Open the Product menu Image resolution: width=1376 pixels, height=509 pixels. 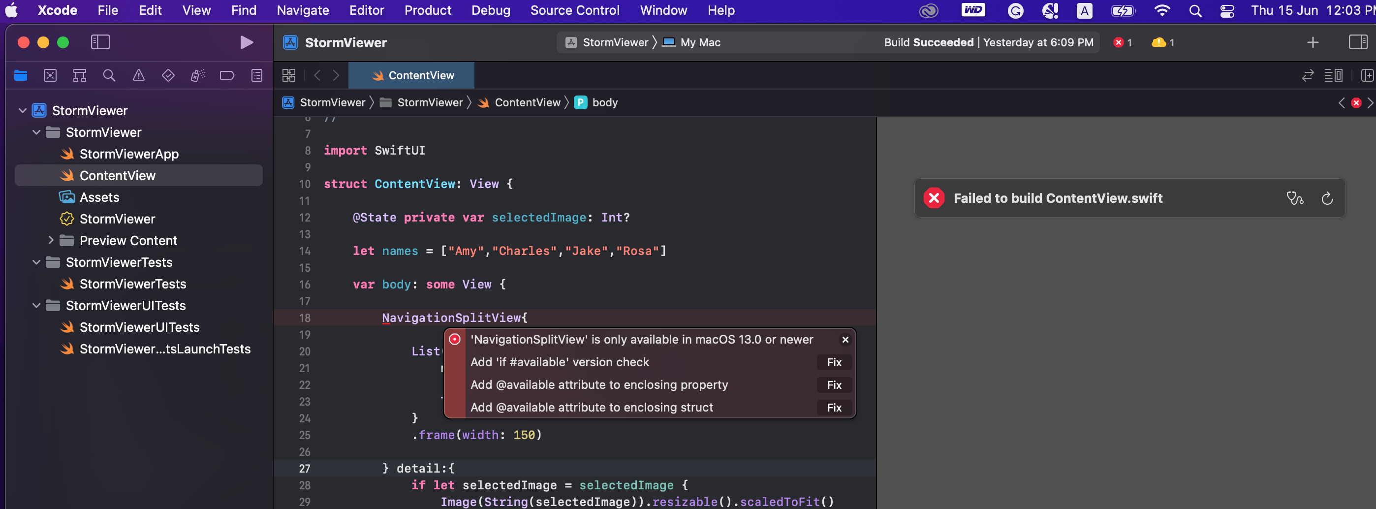(427, 10)
